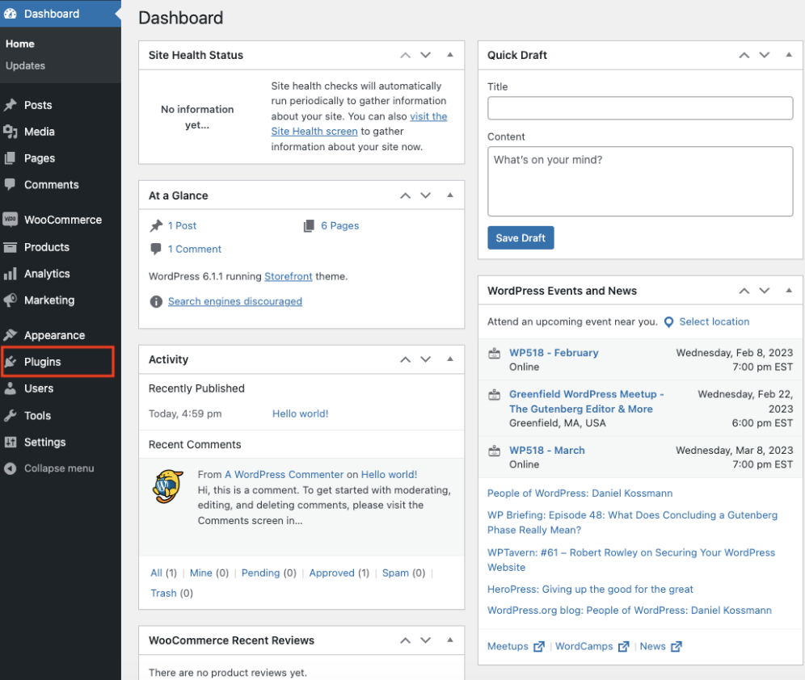Viewport: 805px width, 680px height.
Task: Move Site Health Status panel down
Action: pos(426,55)
